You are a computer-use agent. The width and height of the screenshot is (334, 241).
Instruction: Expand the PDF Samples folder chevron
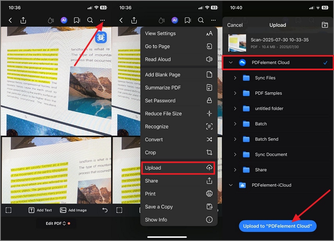(x=235, y=93)
